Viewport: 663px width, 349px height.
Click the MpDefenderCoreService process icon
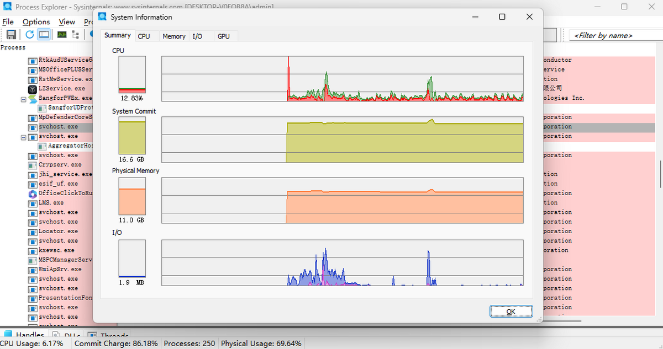[32, 117]
